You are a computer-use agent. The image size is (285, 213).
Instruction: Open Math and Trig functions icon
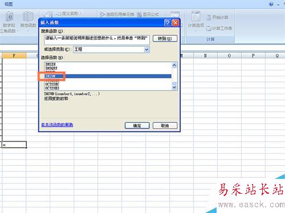[9, 22]
